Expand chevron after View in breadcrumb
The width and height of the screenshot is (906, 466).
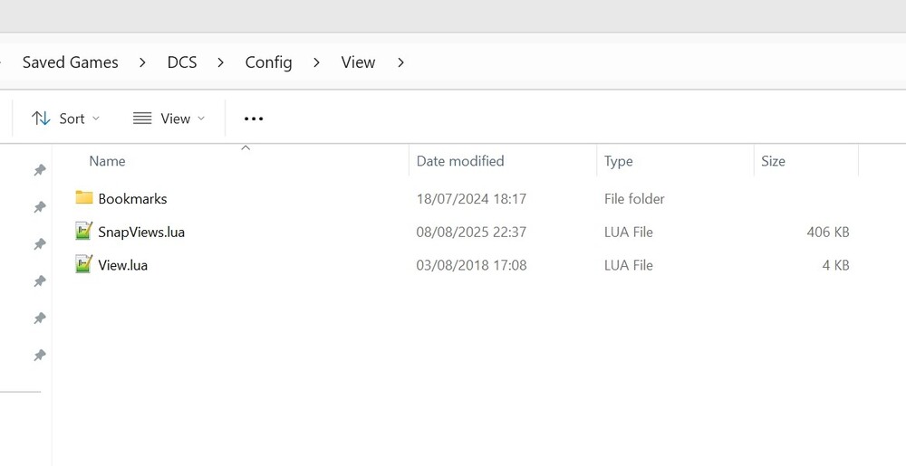(400, 62)
